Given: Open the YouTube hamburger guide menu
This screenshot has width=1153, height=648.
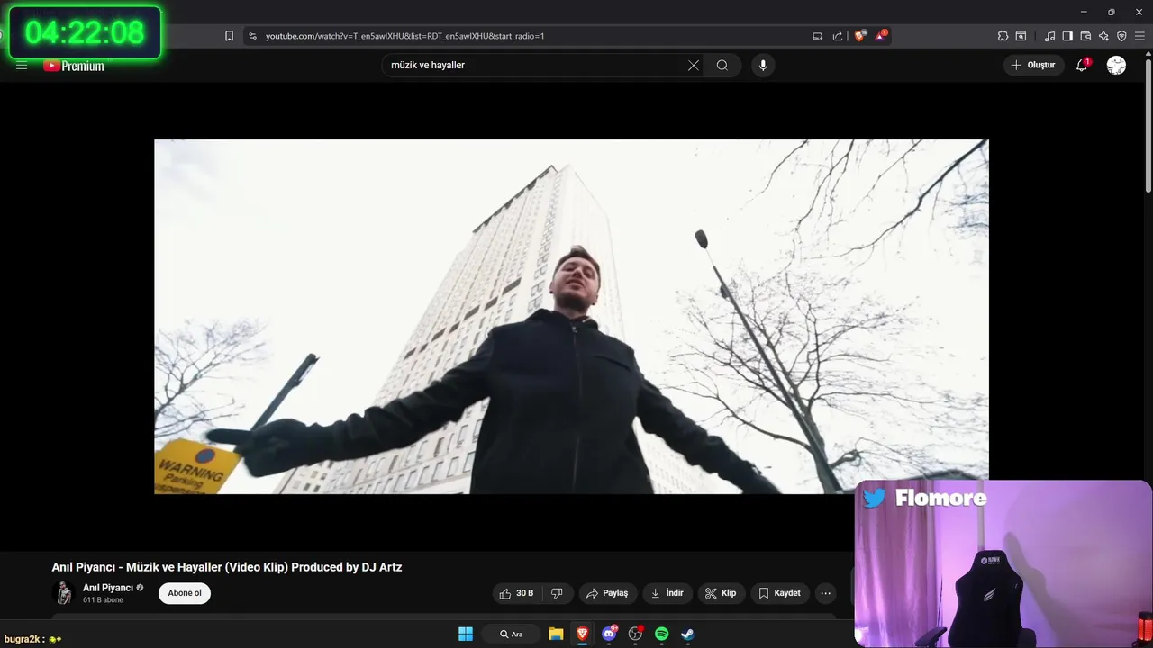Looking at the screenshot, I should [22, 65].
